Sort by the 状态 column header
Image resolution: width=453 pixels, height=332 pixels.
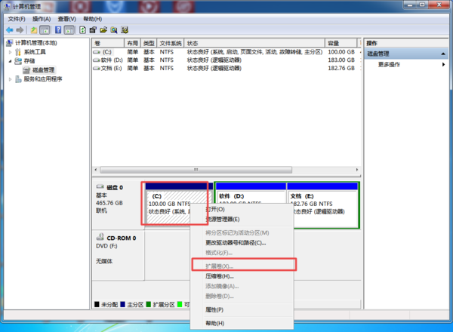(254, 43)
